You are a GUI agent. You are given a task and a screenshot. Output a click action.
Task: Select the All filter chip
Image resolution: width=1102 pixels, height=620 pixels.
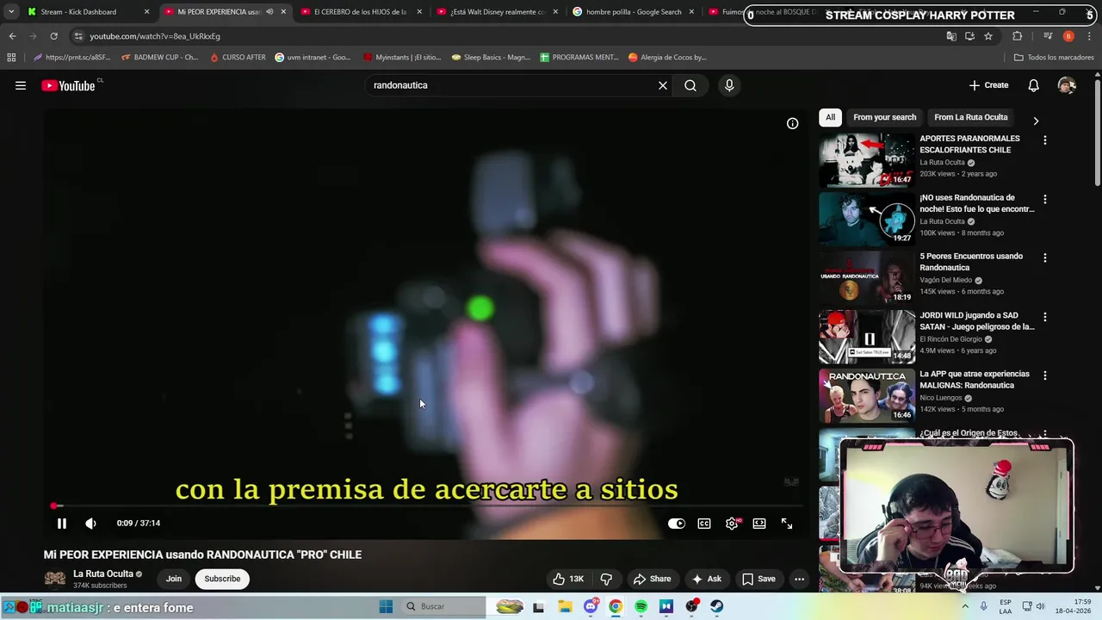click(x=830, y=117)
